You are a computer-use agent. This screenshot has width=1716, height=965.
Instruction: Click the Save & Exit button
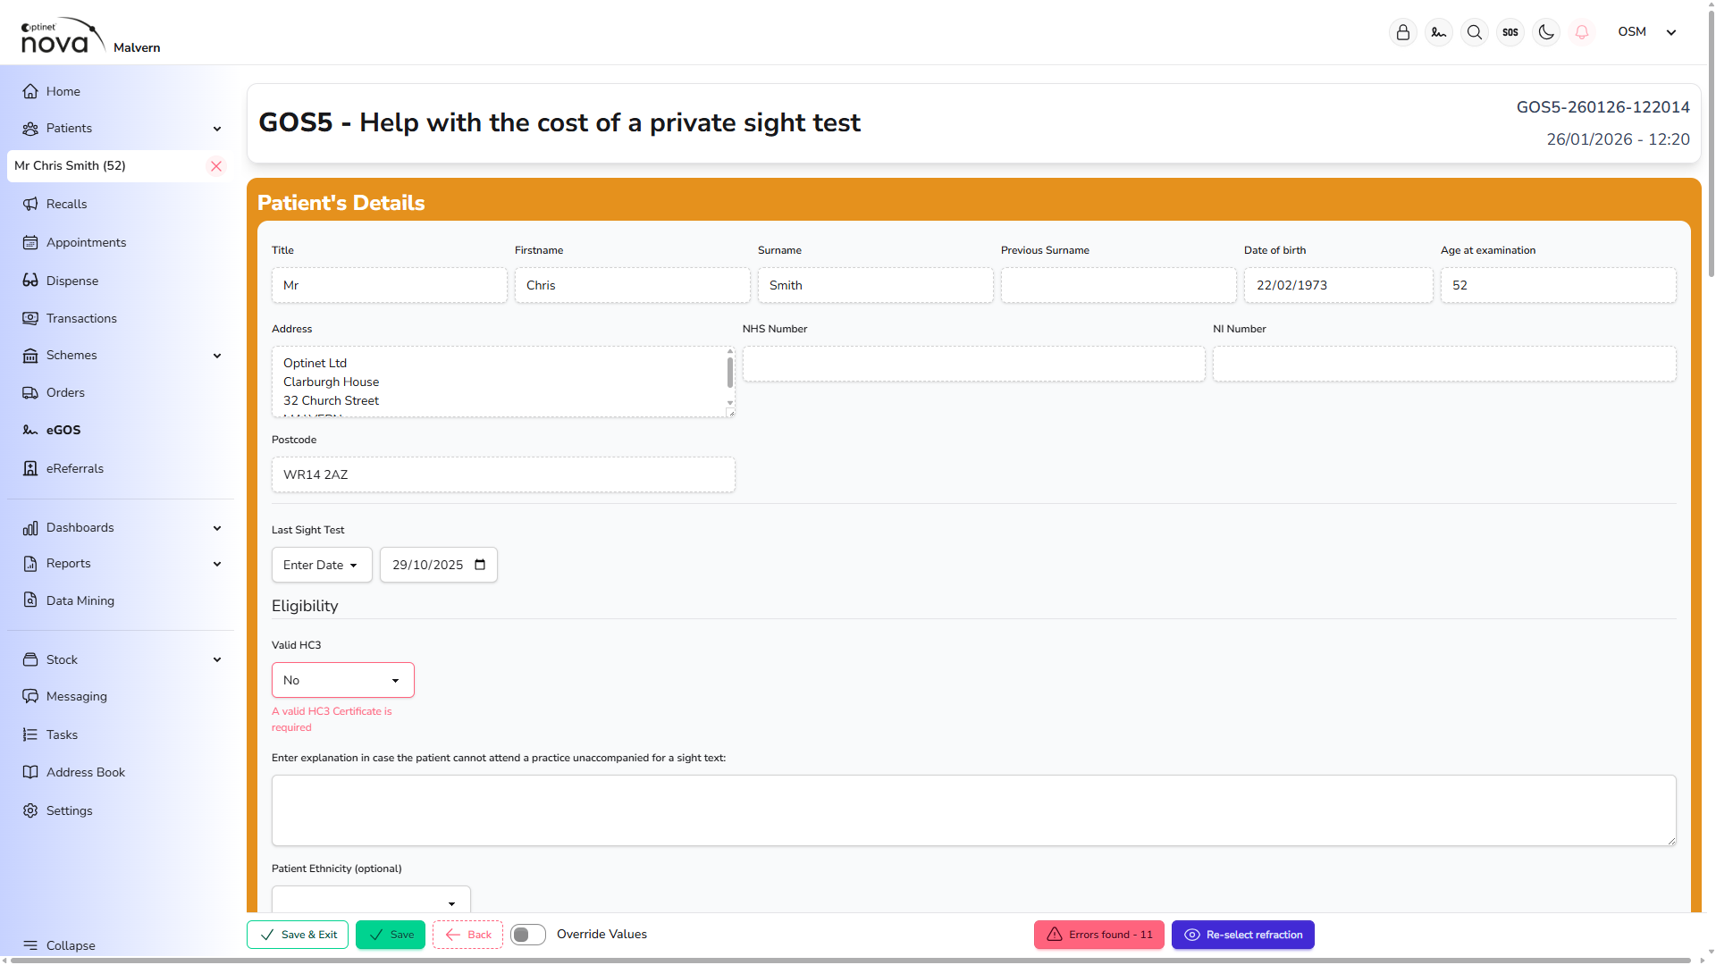click(x=298, y=935)
